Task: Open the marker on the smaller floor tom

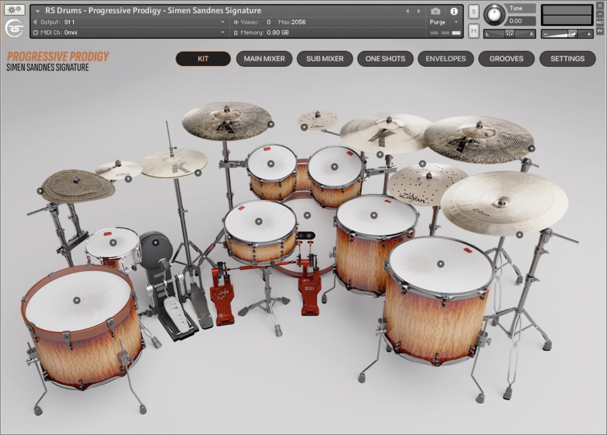Action: coord(374,215)
